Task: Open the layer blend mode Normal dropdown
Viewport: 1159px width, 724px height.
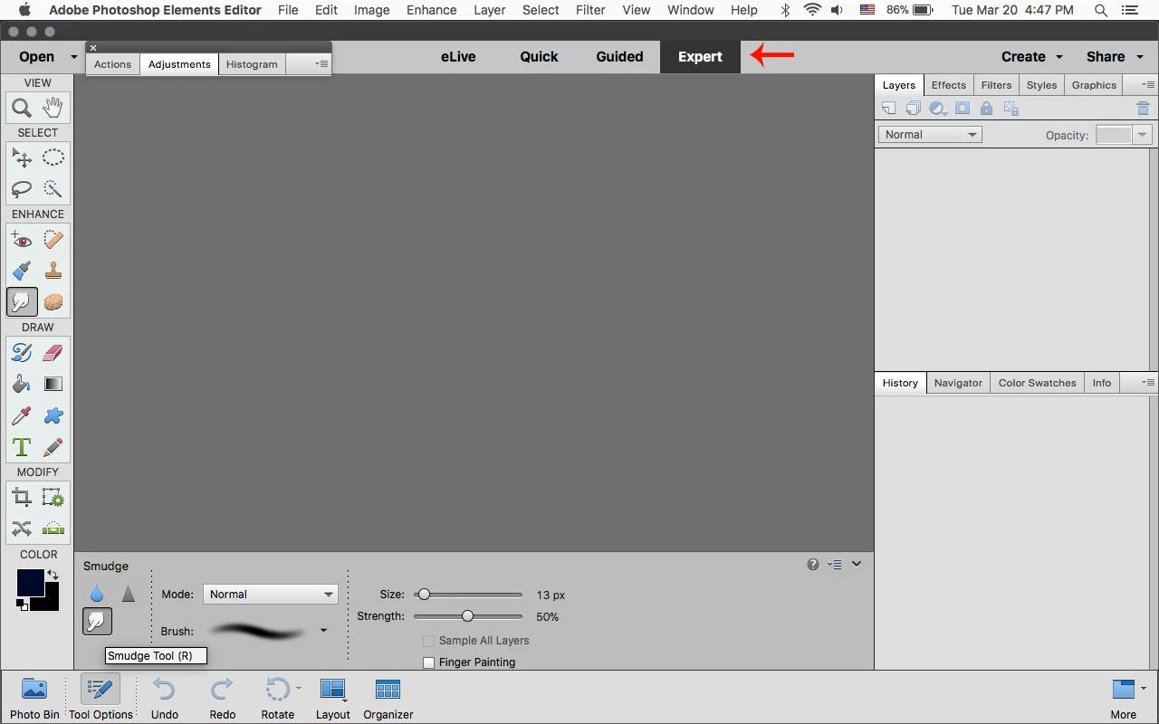Action: click(930, 135)
